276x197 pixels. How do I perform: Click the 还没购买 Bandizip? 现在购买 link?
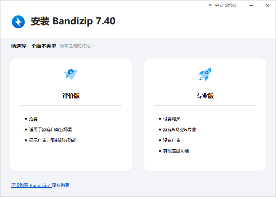click(x=40, y=186)
